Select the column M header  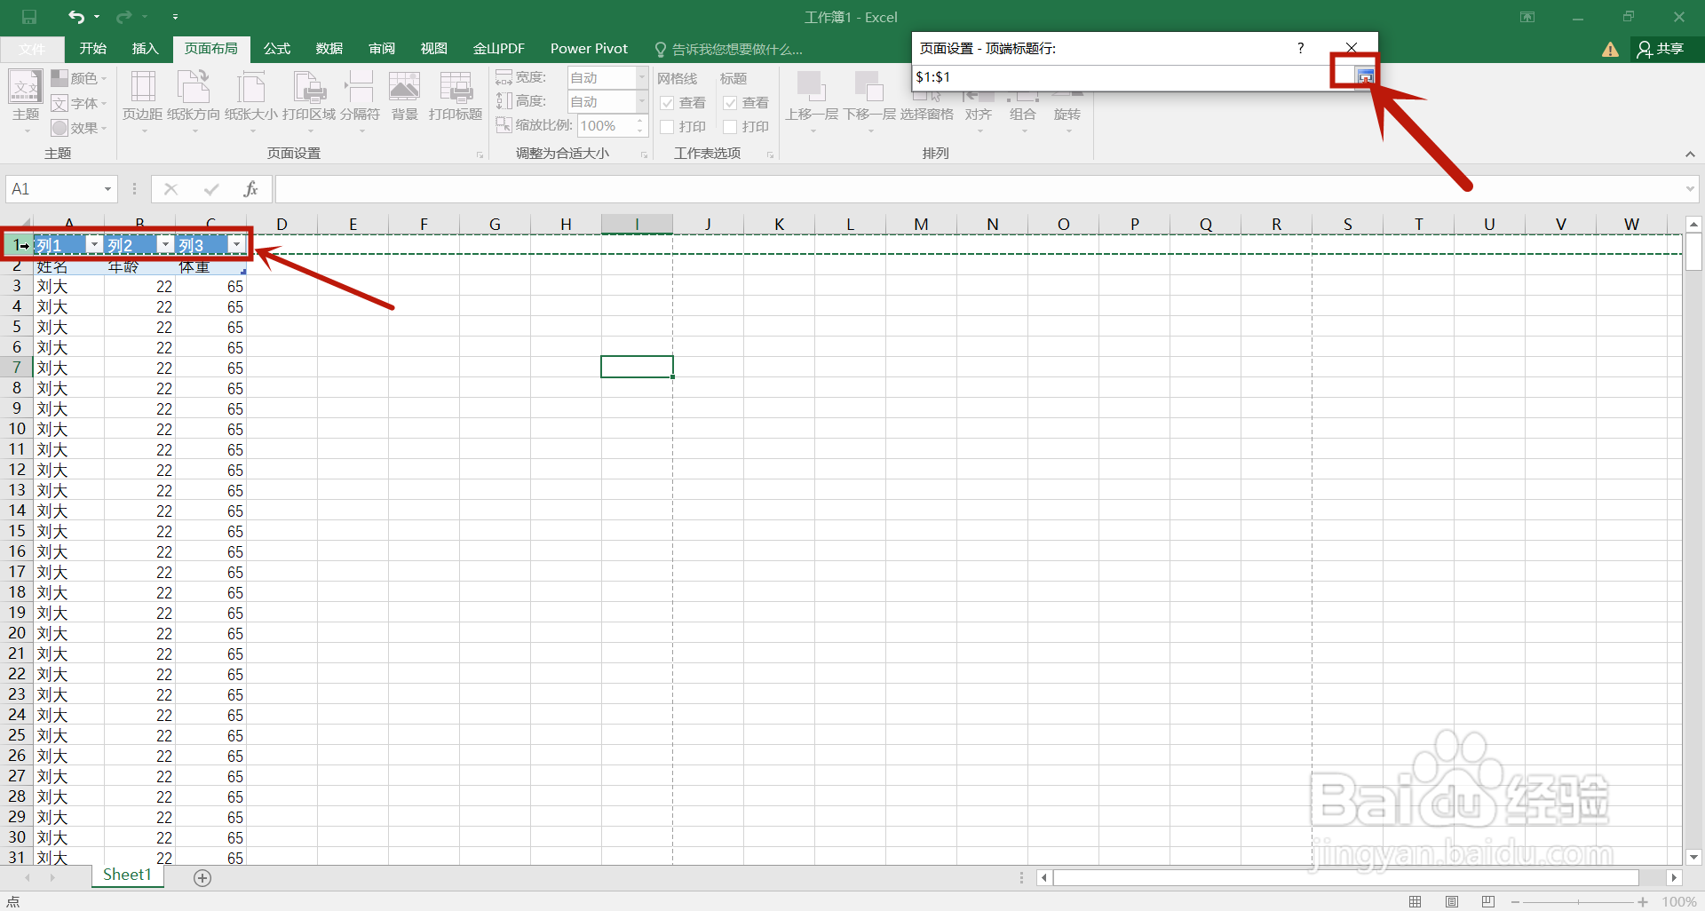tap(921, 225)
